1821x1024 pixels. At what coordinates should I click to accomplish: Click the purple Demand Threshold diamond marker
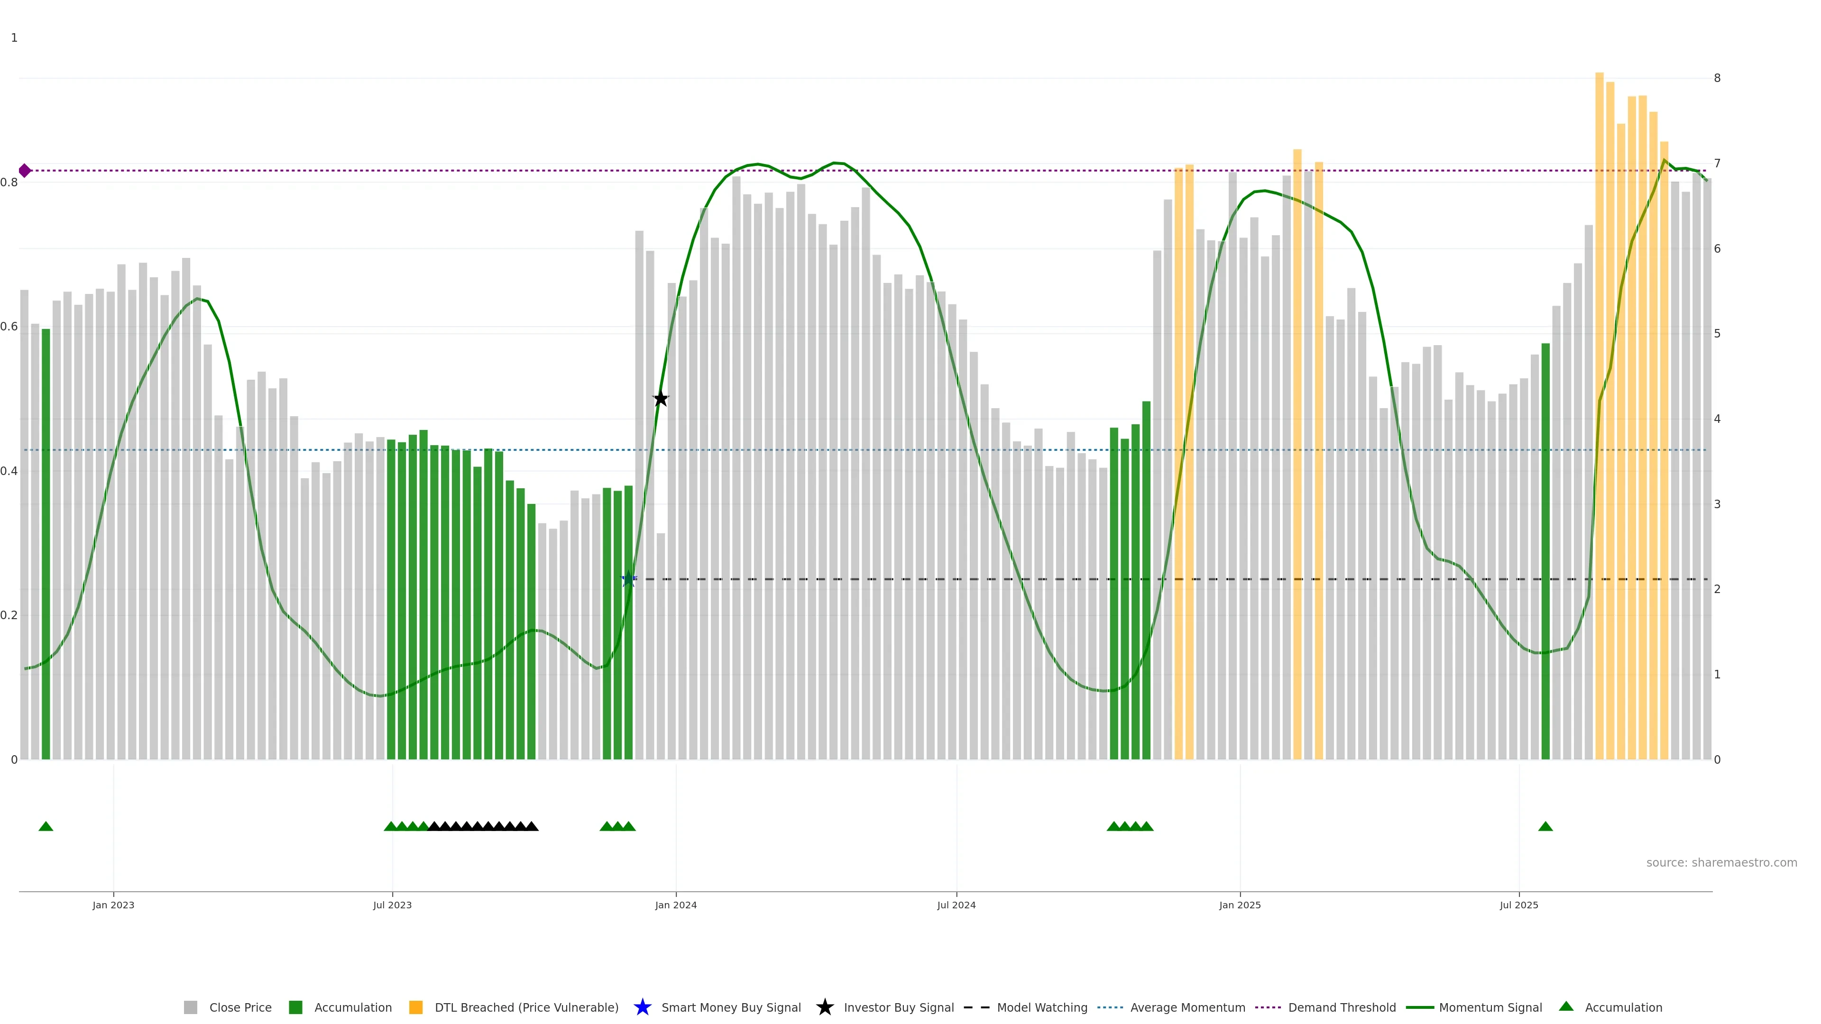click(x=25, y=170)
